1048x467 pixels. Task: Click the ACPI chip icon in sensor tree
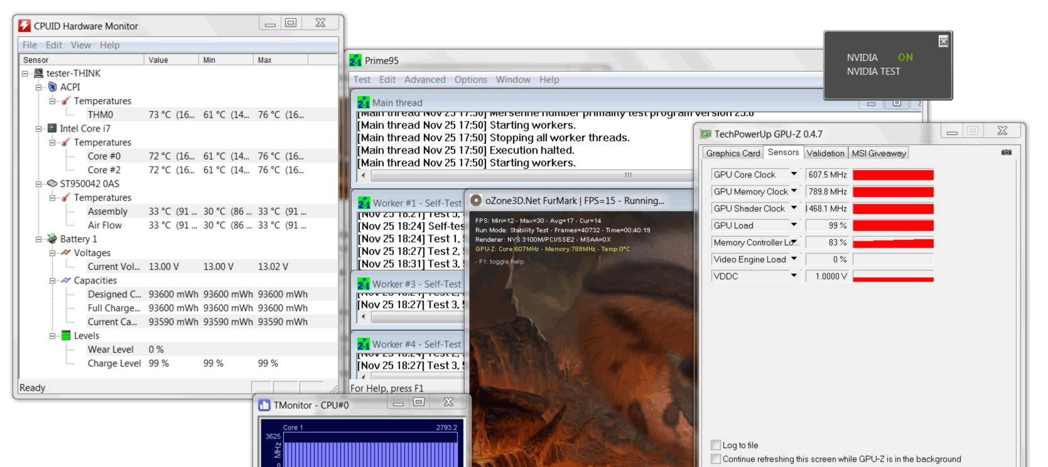point(53,87)
